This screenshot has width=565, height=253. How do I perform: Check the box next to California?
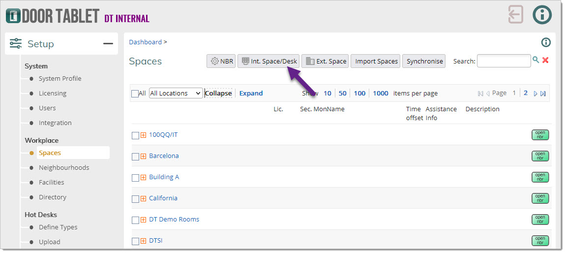(x=135, y=199)
